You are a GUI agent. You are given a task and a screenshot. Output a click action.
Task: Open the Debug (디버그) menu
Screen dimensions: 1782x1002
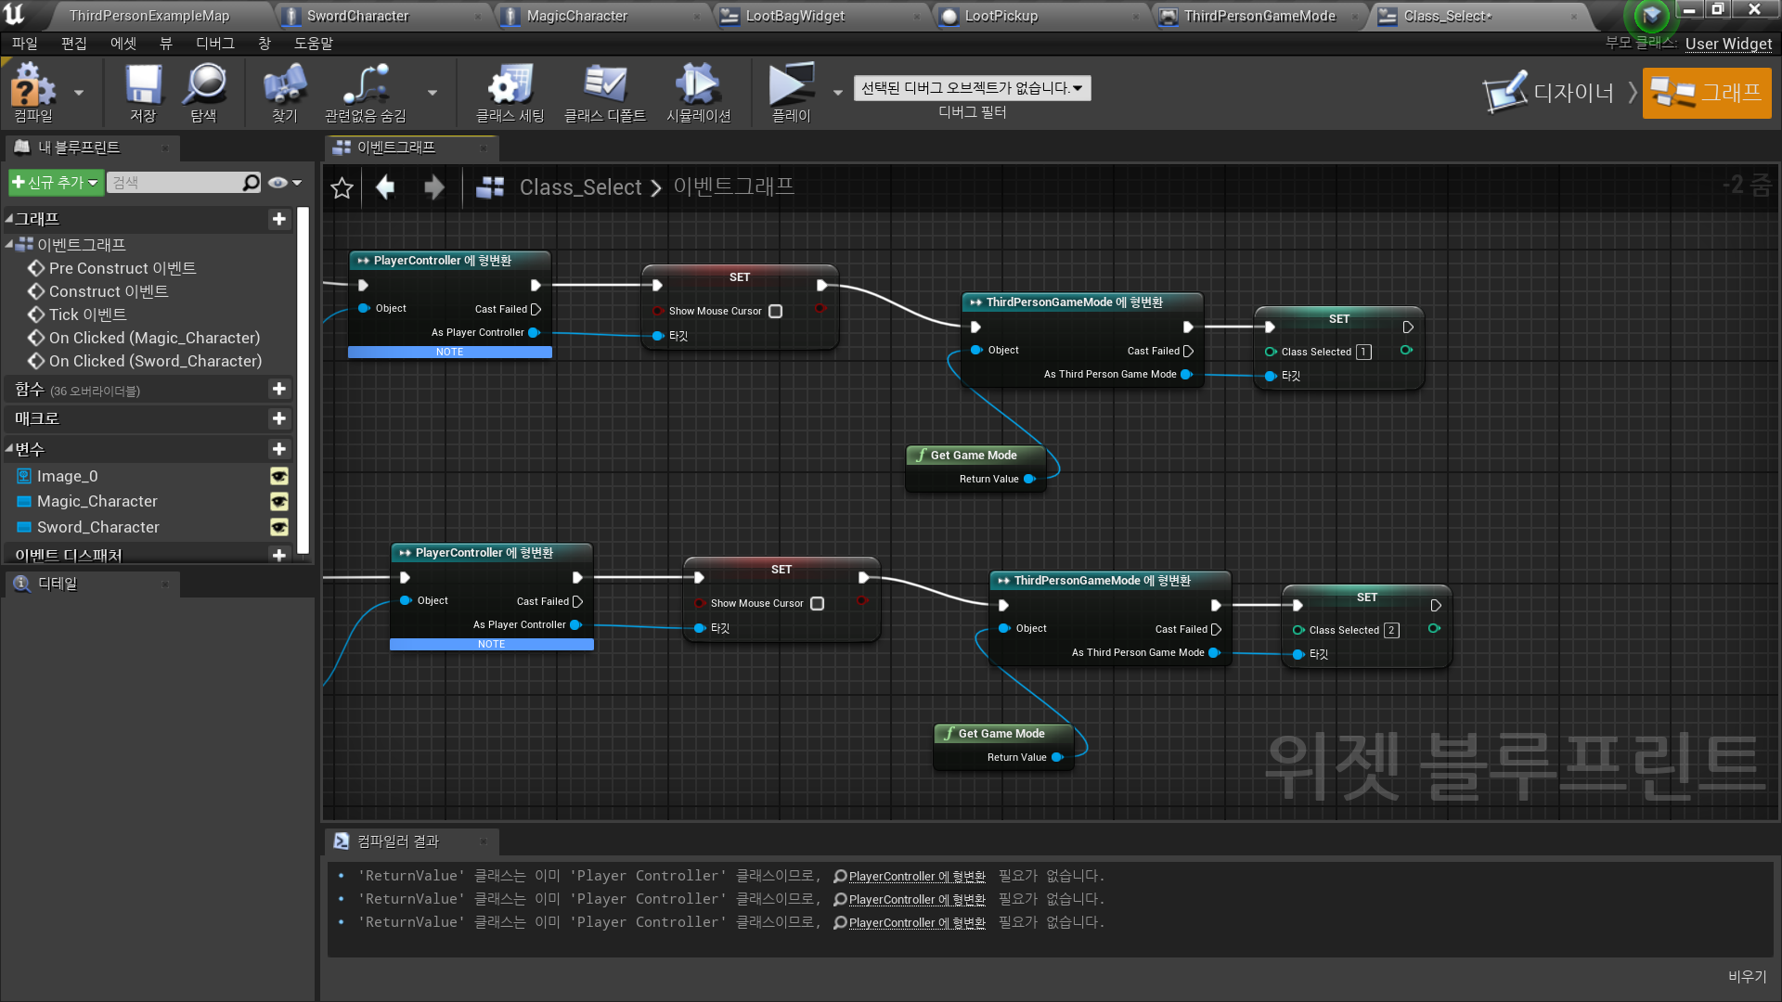click(x=214, y=44)
